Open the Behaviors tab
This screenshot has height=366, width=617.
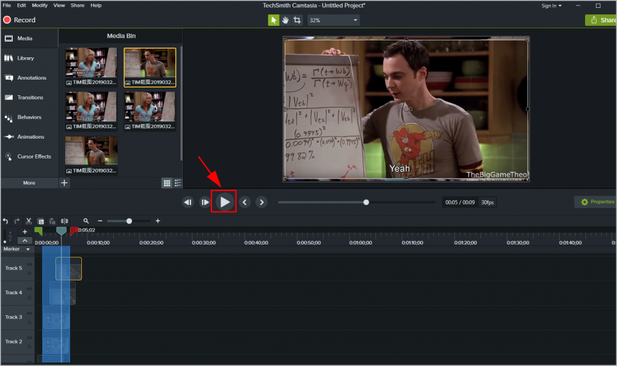[29, 117]
